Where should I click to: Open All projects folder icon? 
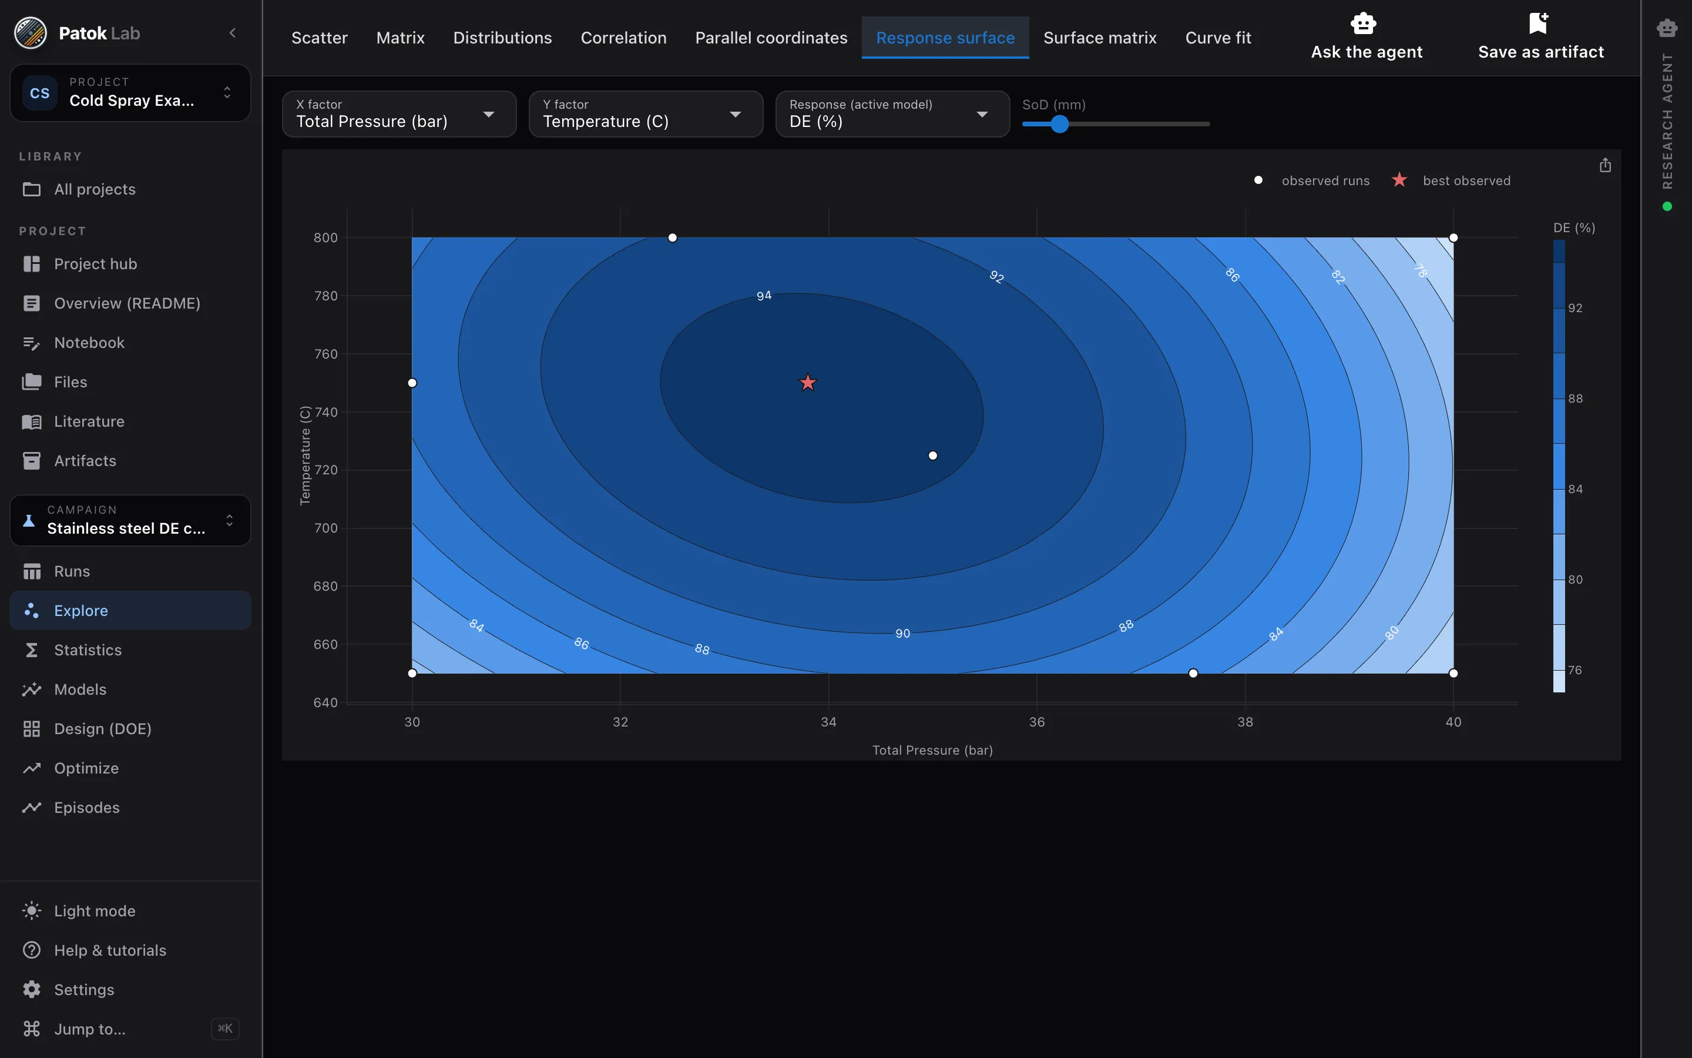[x=32, y=189]
